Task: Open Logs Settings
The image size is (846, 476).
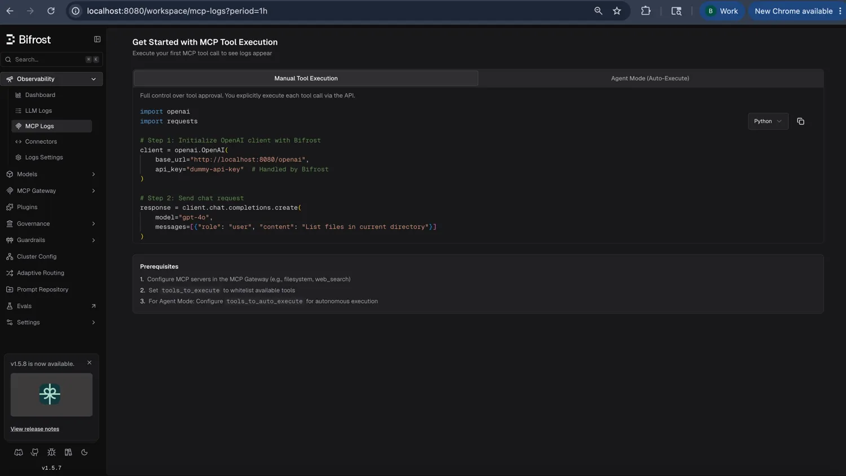Action: click(44, 157)
